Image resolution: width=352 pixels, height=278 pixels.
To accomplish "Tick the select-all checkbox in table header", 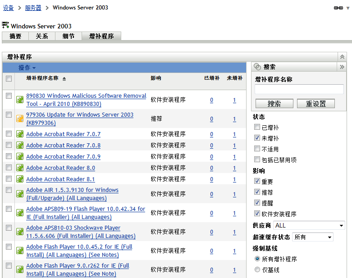I will 9,78.
